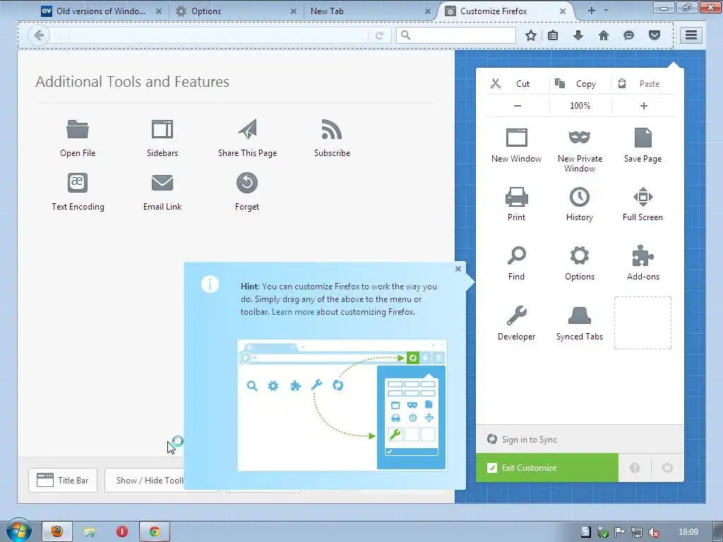Close the hint popup
Screen dimensions: 723x542
click(x=458, y=269)
